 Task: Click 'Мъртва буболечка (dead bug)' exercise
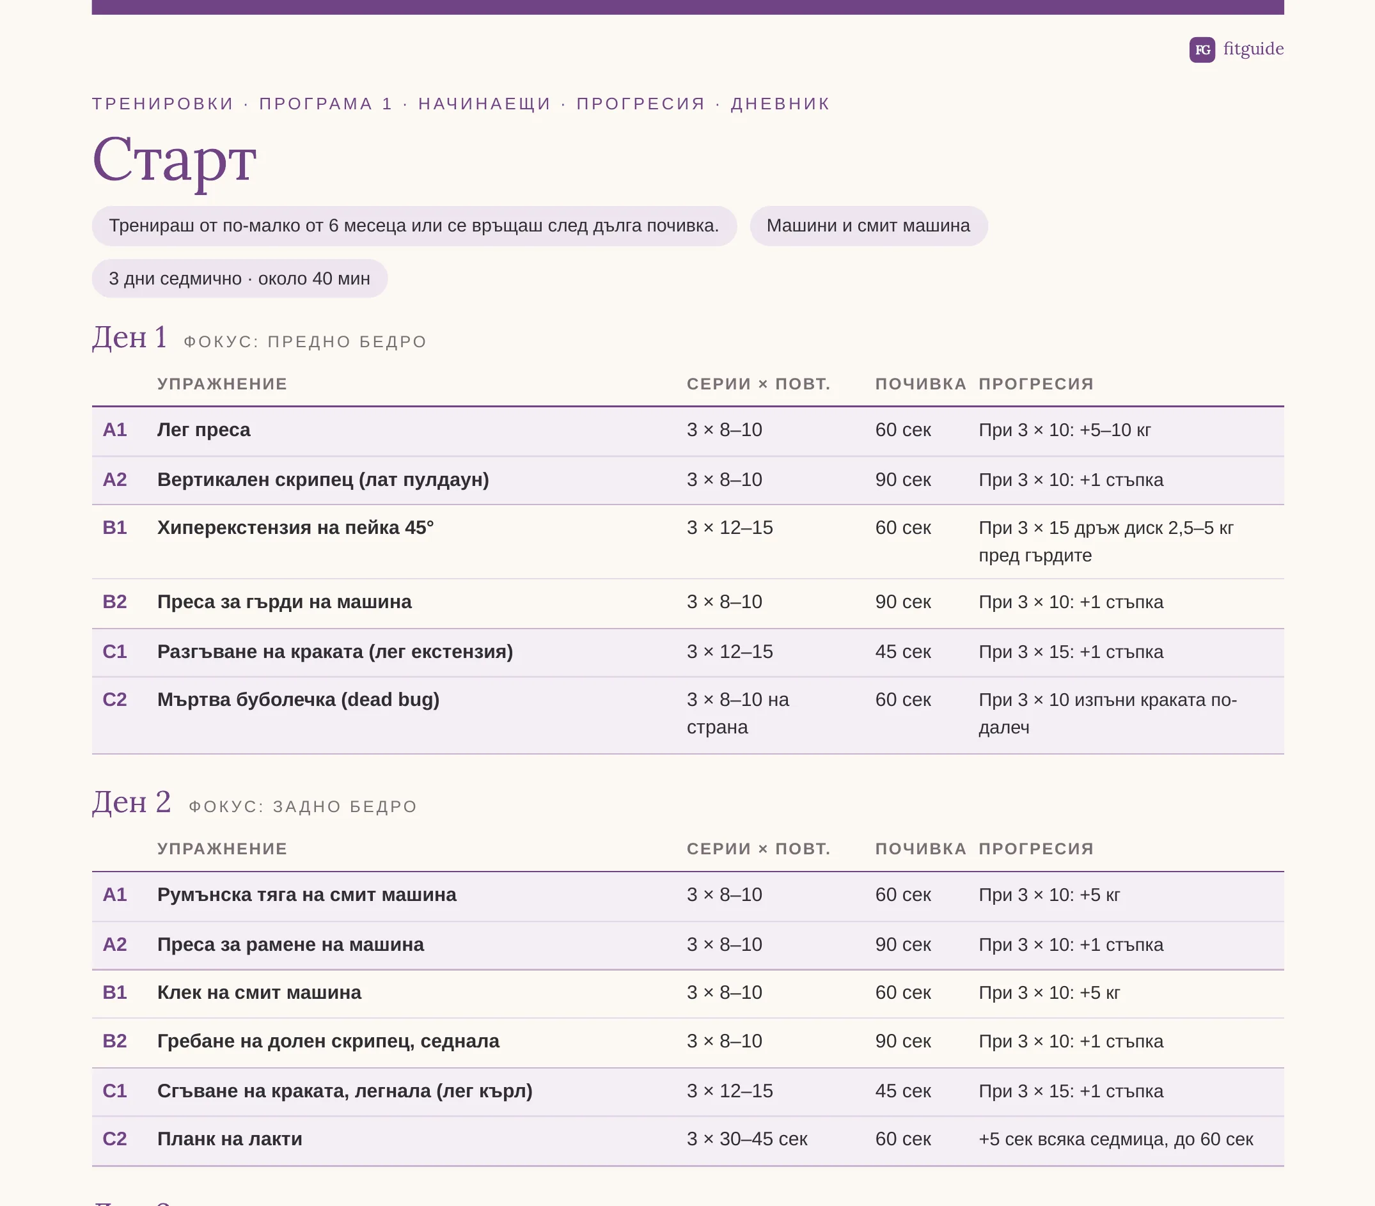(299, 700)
